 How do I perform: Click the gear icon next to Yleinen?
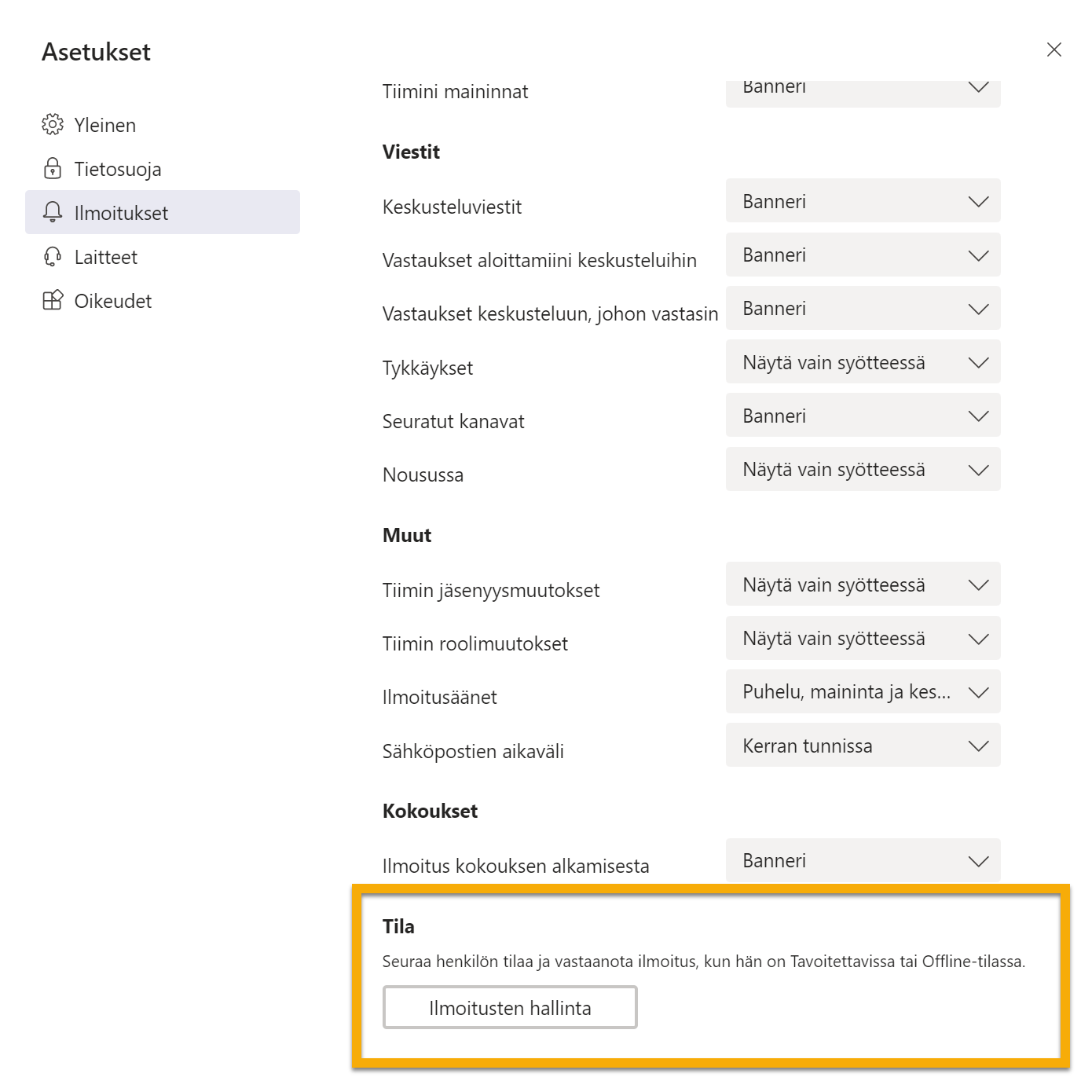(53, 125)
